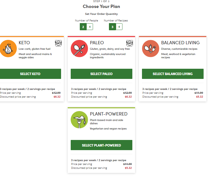Click the Plant-Powered carrot on fork icon

[x=79, y=120]
